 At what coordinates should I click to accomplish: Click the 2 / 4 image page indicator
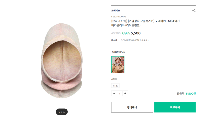pyautogui.click(x=62, y=112)
